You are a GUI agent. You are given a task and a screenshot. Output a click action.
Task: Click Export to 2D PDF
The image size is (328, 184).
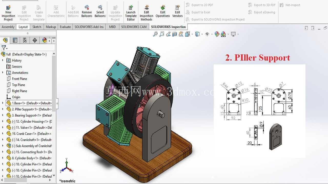[199, 5]
